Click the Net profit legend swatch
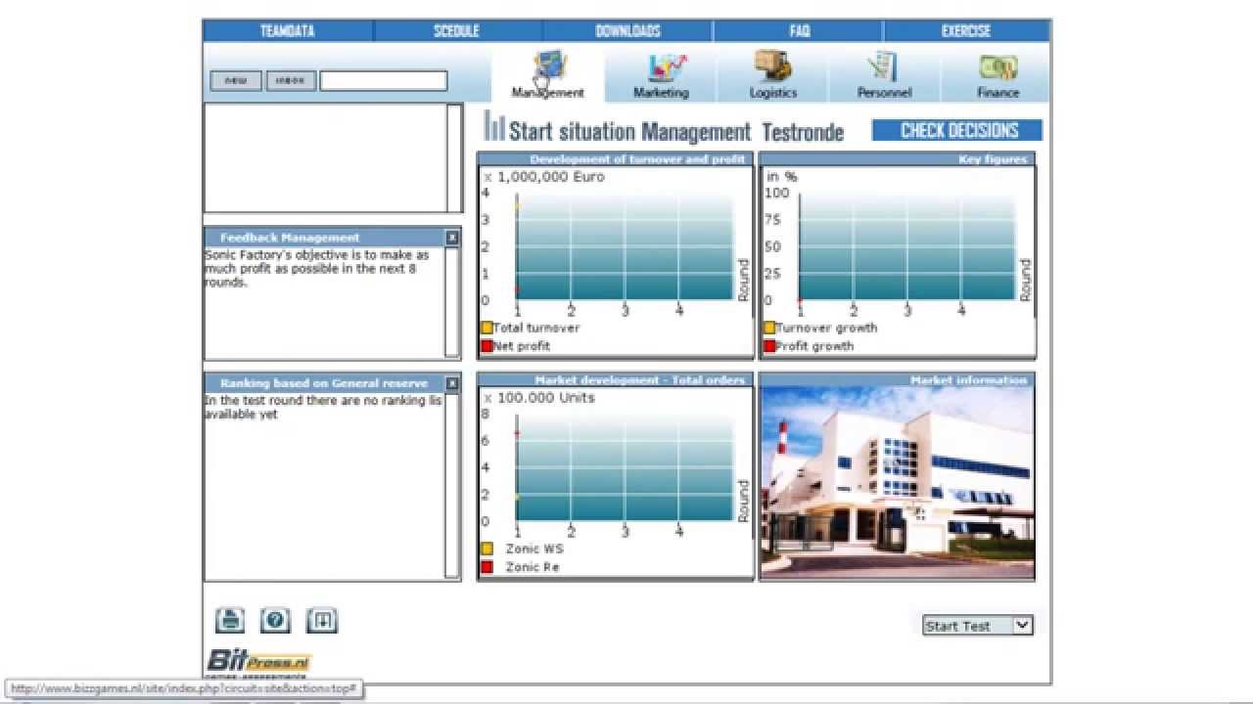The width and height of the screenshot is (1253, 704). click(487, 346)
